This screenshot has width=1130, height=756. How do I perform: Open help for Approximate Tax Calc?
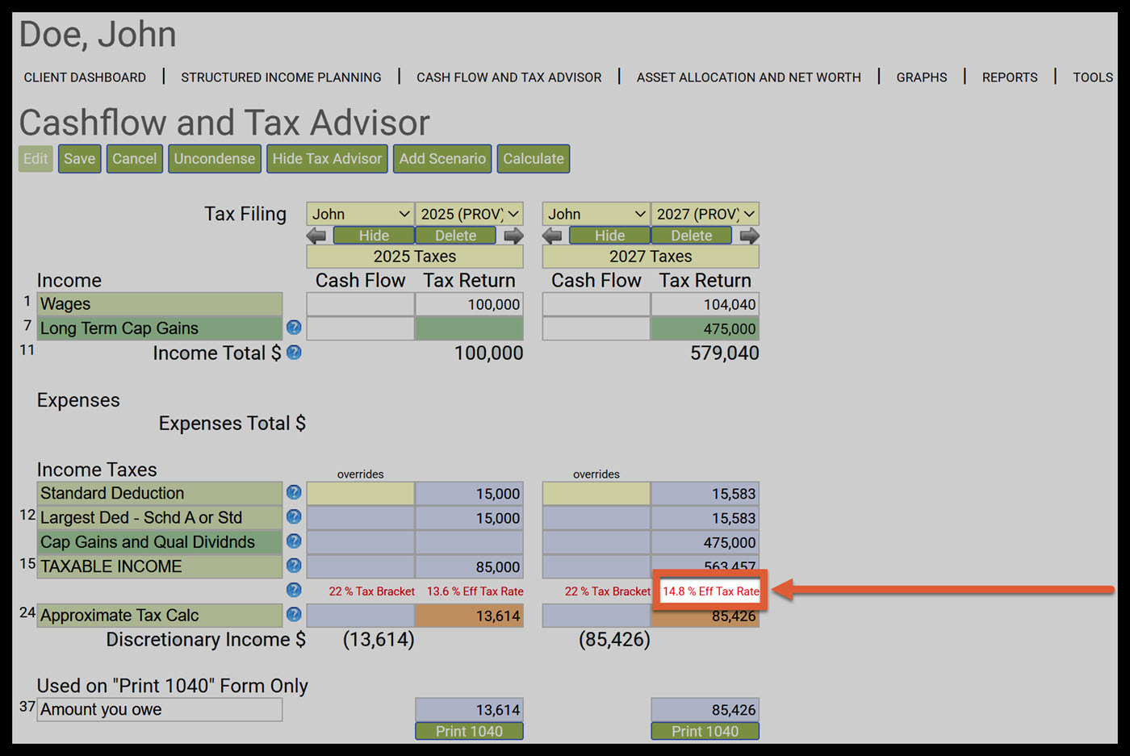click(294, 615)
